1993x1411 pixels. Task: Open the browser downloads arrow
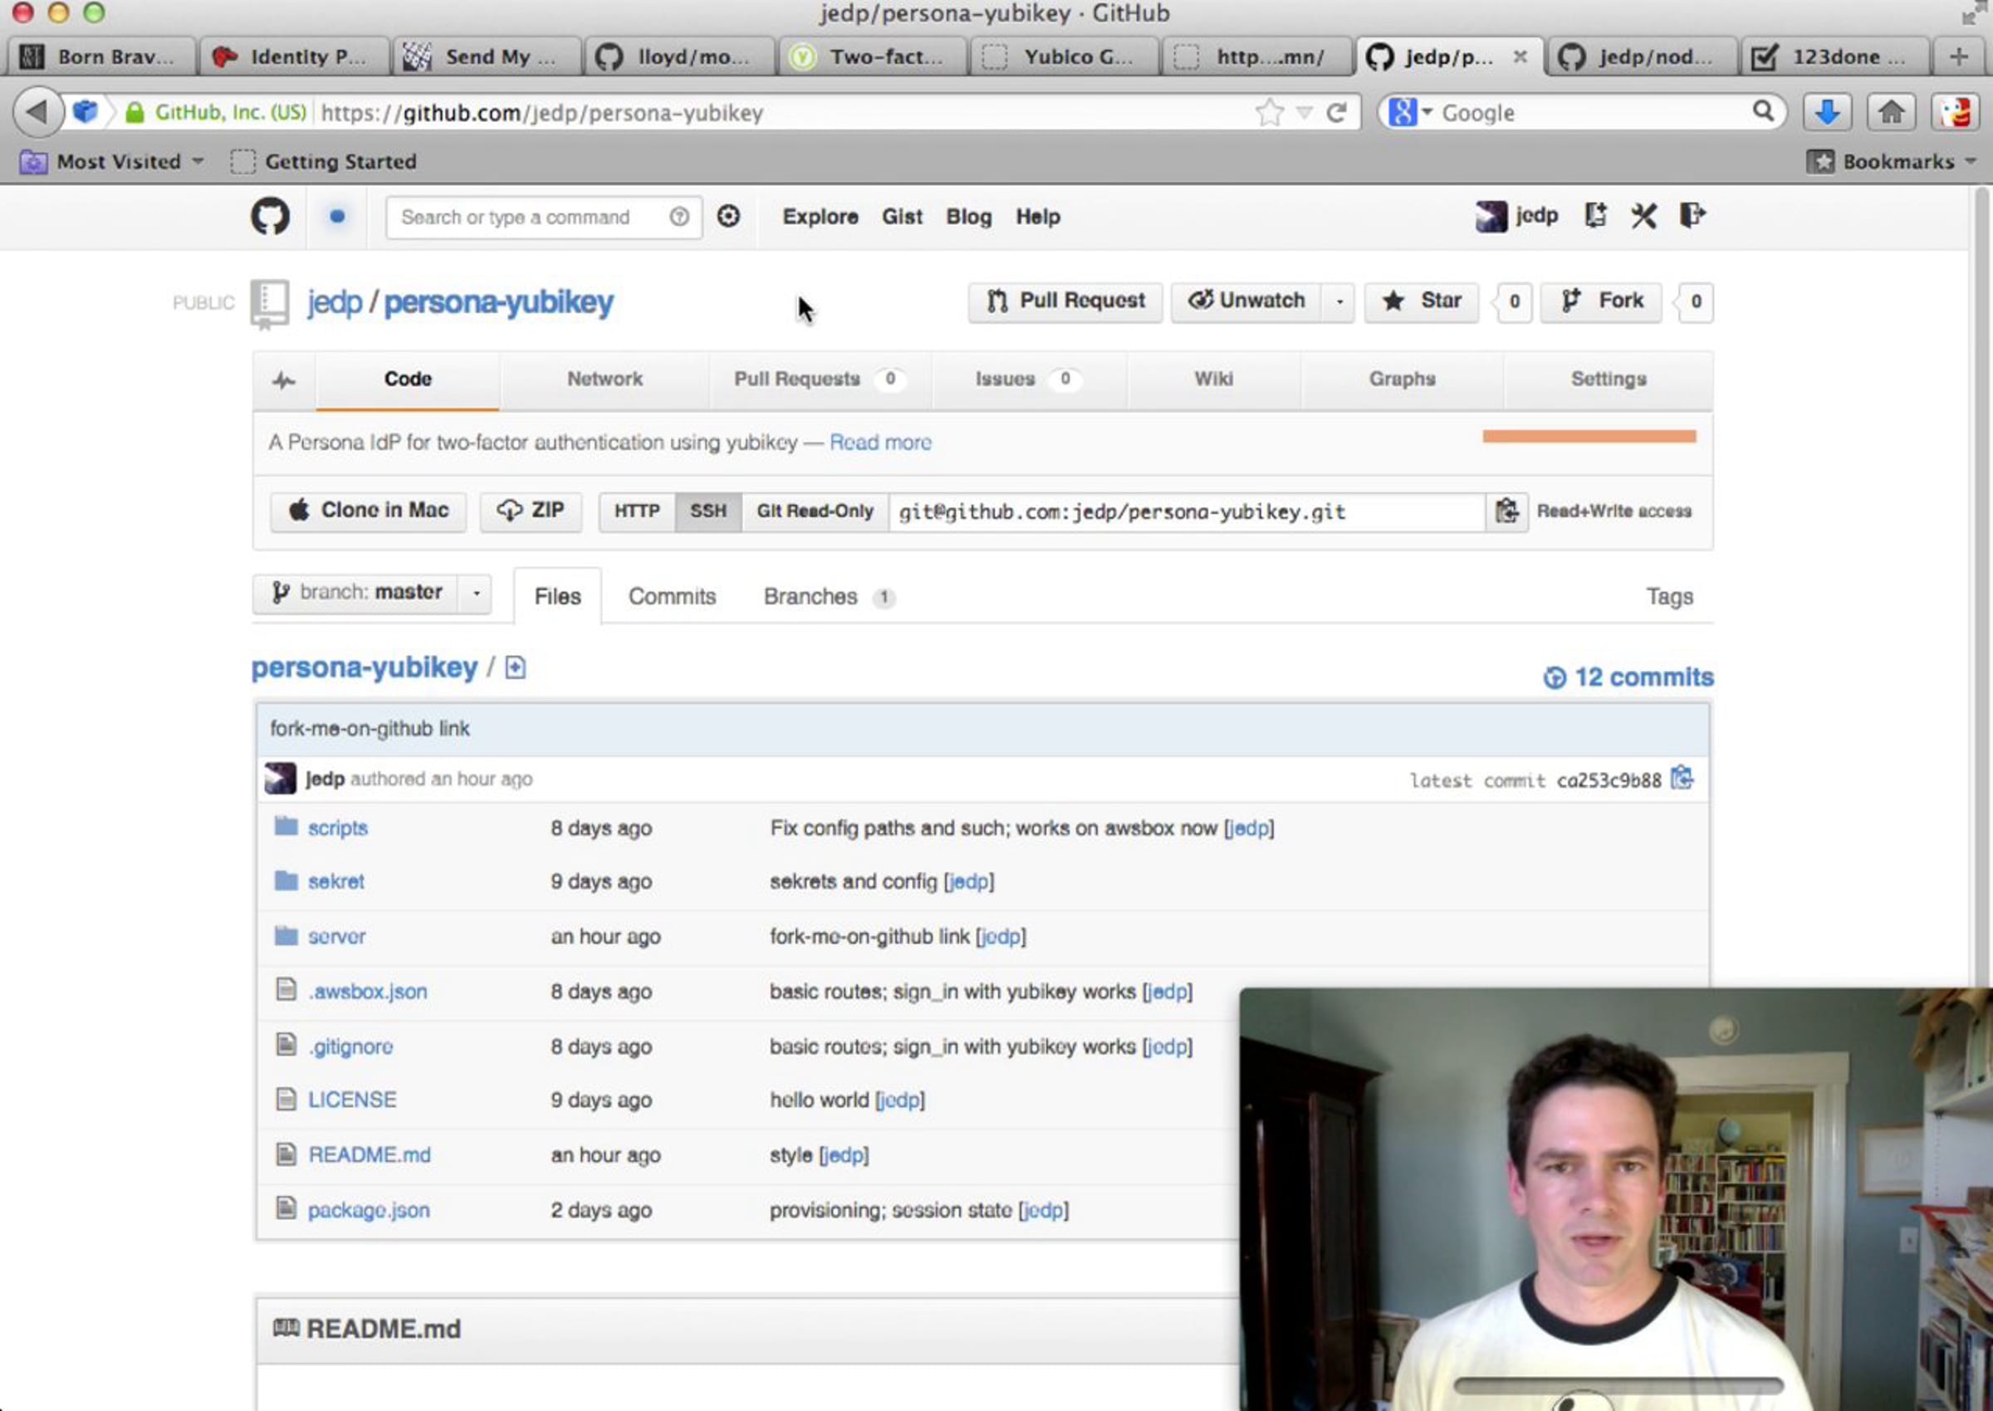1827,112
